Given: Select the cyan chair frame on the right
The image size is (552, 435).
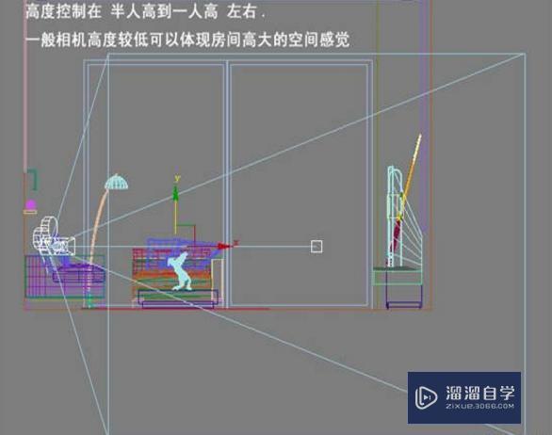Looking at the screenshot, I should [396, 216].
